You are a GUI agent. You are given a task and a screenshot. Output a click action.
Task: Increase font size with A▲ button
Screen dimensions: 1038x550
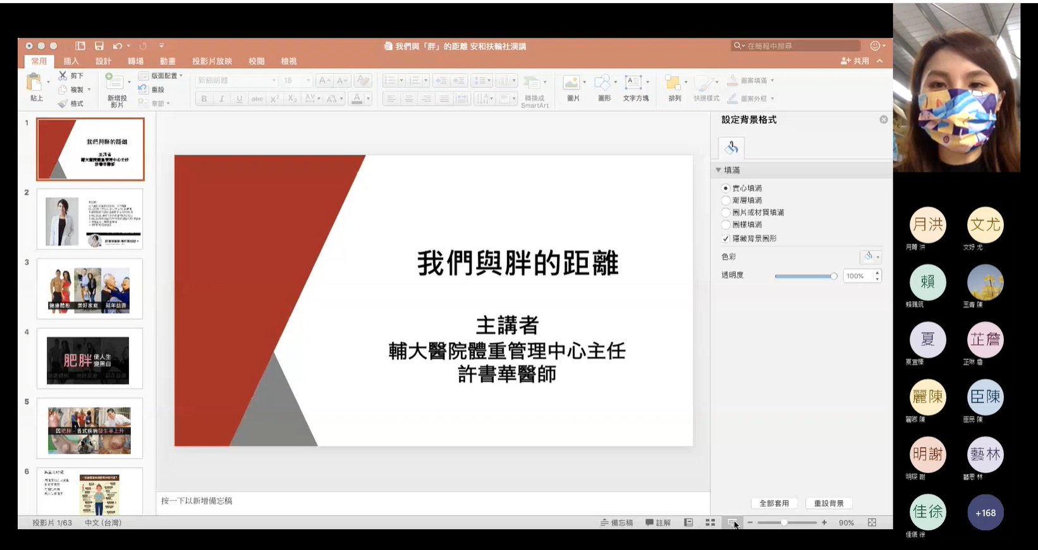click(324, 81)
